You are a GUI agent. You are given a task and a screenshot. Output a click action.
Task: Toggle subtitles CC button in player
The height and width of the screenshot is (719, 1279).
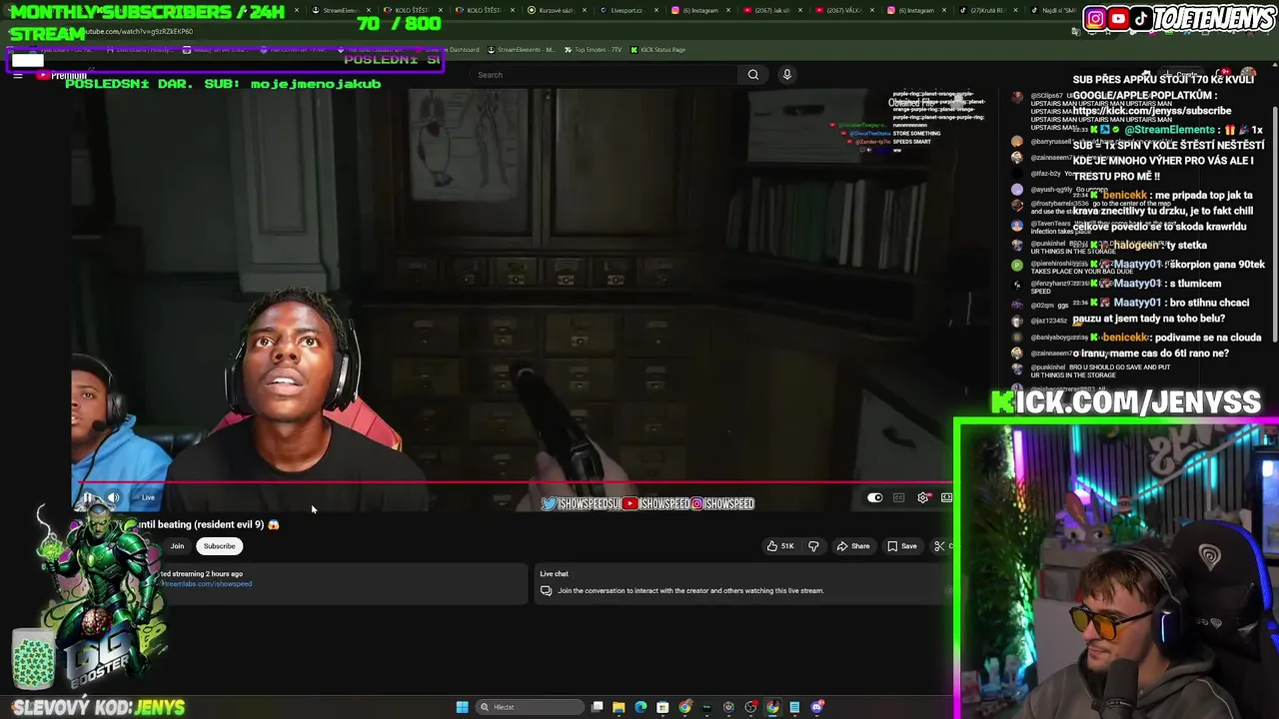(898, 497)
